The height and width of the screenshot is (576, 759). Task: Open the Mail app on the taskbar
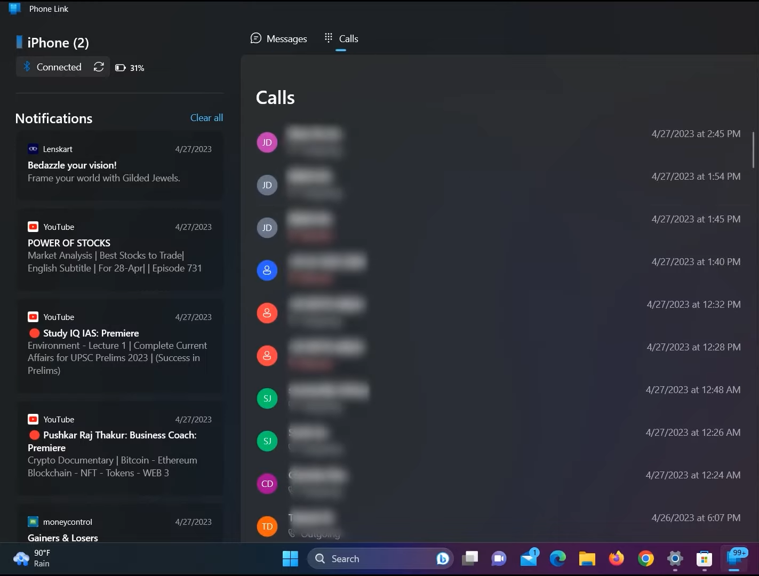[529, 558]
